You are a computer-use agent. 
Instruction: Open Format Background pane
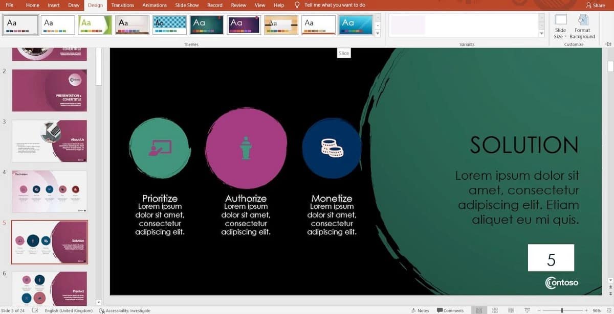[x=582, y=26]
